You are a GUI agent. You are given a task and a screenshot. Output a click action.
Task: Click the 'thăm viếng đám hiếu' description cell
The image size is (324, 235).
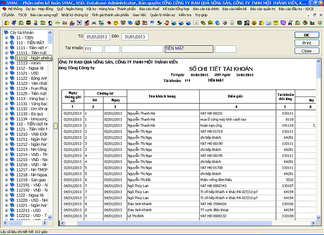(238, 180)
